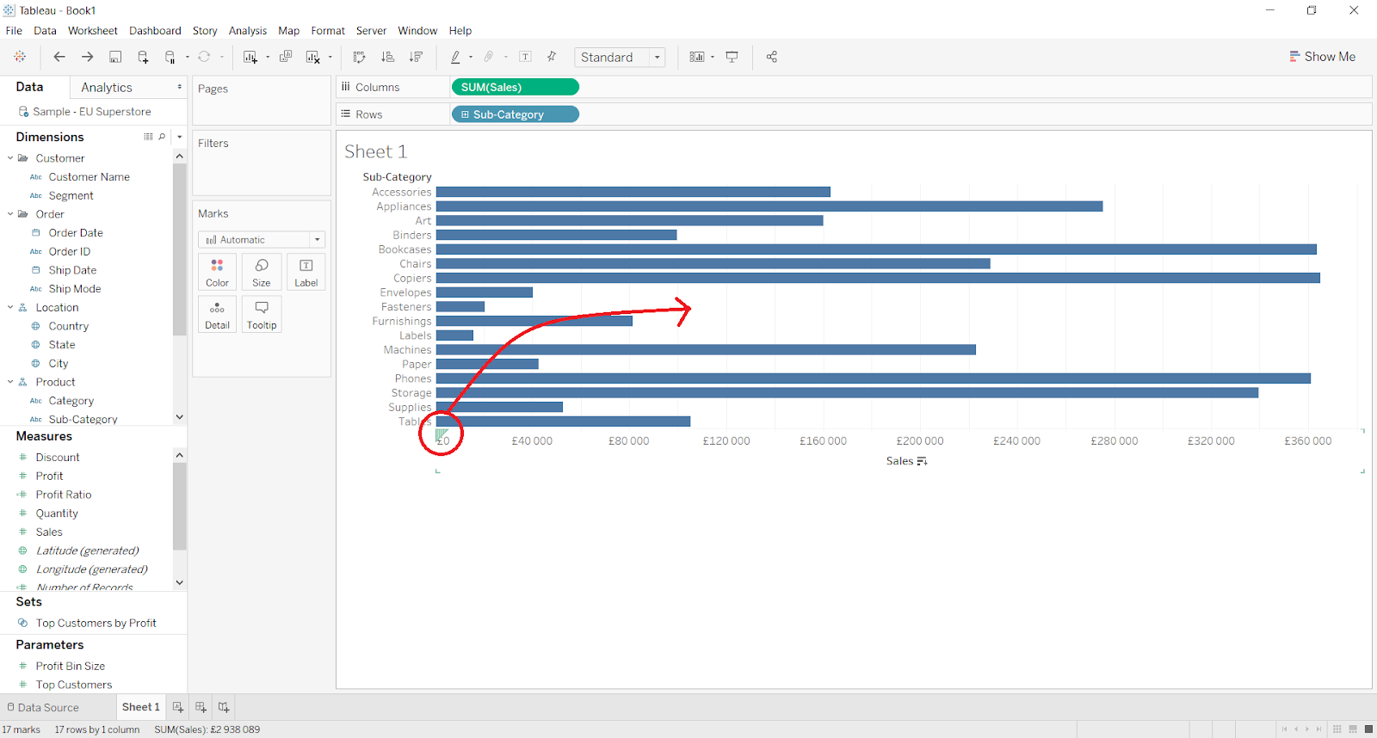This screenshot has width=1377, height=738.
Task: Click the Add New Data Source icon
Action: click(x=143, y=57)
